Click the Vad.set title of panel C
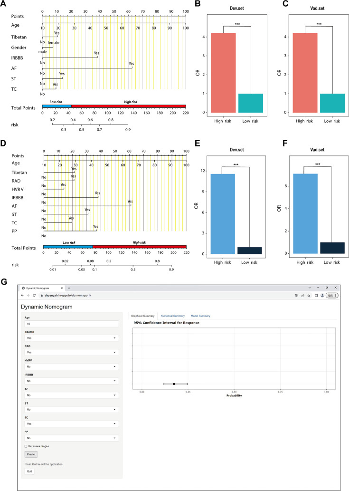This screenshot has height=491, width=349. pos(317,9)
